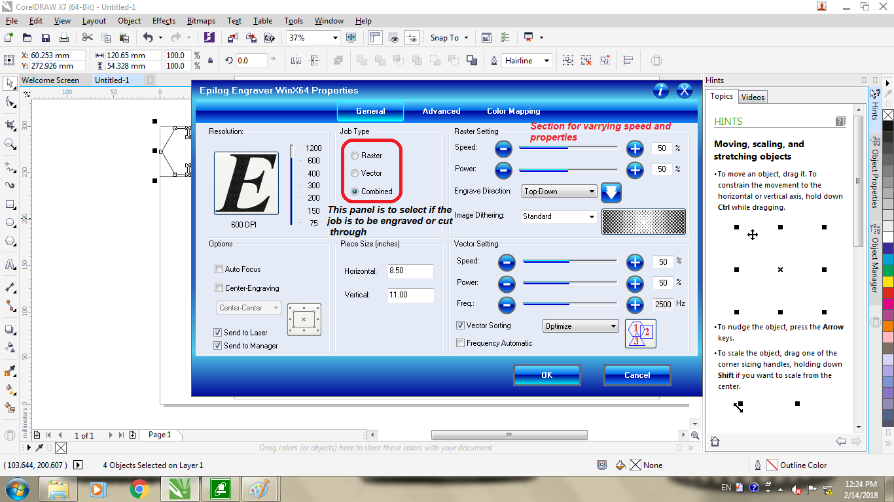The width and height of the screenshot is (894, 502).
Task: Toggle the Vector Sorting checkbox
Action: point(460,326)
